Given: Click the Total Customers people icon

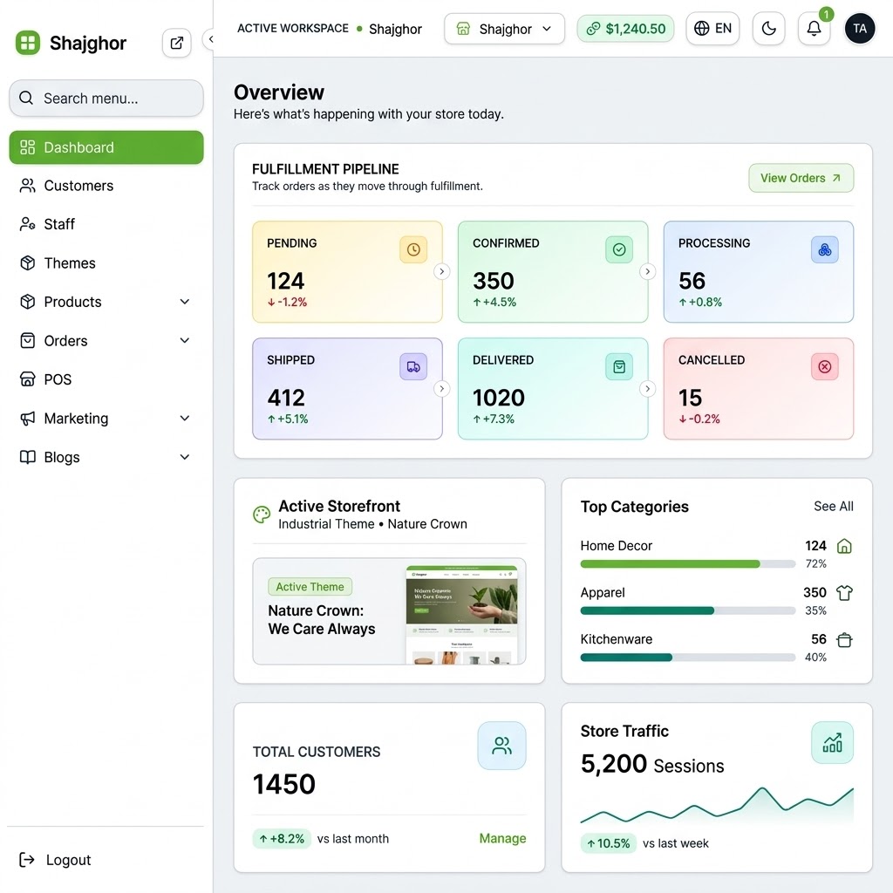Looking at the screenshot, I should [501, 746].
